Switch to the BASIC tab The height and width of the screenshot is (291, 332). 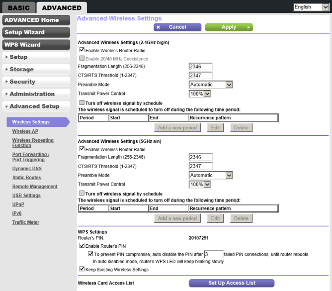click(18, 7)
